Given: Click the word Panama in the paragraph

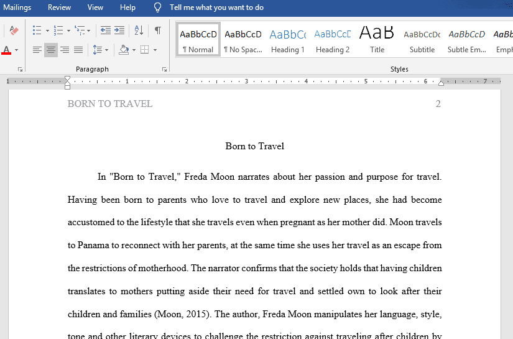Looking at the screenshot, I should [x=93, y=246].
